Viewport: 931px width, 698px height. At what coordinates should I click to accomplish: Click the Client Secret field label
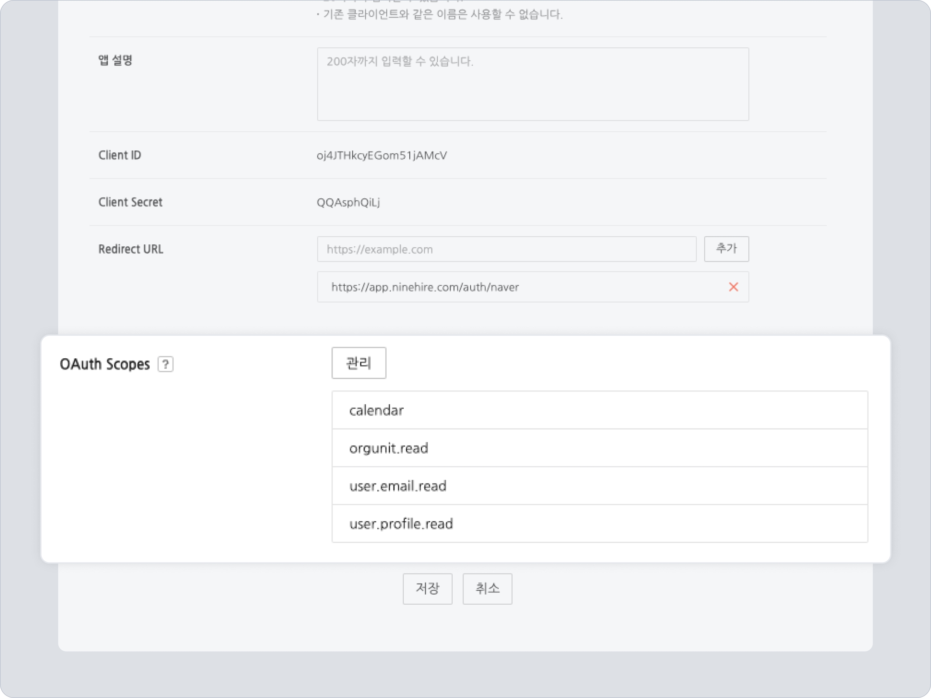pyautogui.click(x=130, y=202)
